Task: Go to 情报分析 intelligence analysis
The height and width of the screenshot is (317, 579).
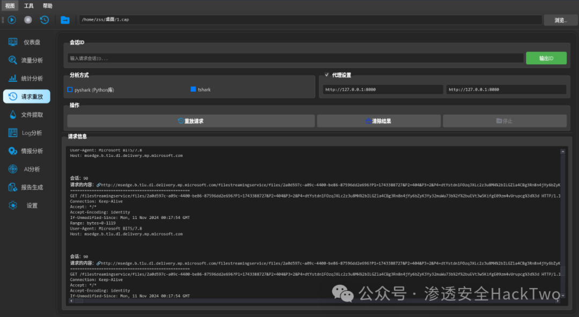Action: pyautogui.click(x=27, y=150)
